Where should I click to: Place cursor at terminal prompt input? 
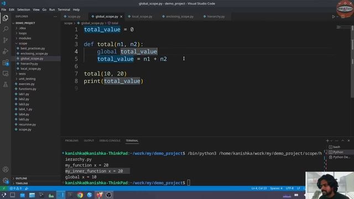tap(189, 183)
